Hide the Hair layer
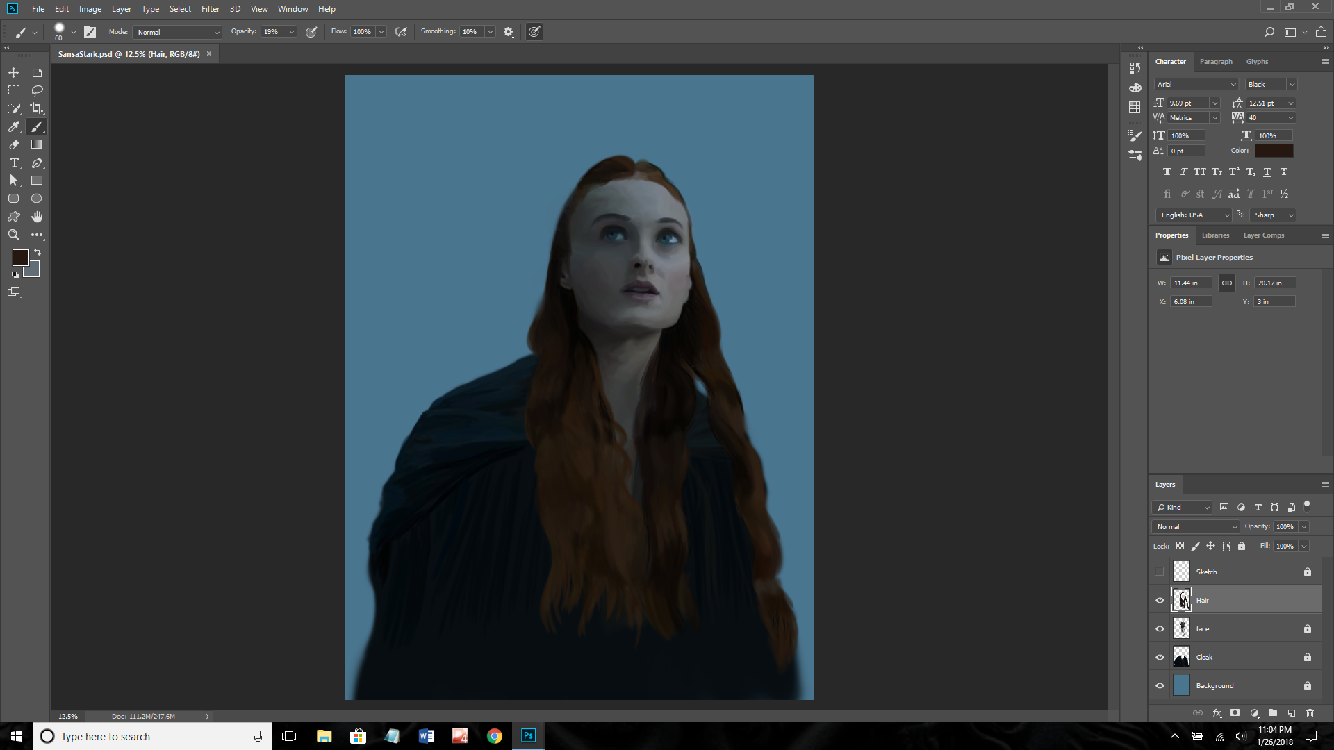This screenshot has height=750, width=1334. click(1160, 600)
